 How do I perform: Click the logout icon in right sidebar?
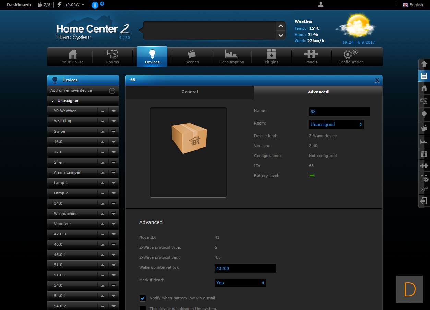(424, 201)
